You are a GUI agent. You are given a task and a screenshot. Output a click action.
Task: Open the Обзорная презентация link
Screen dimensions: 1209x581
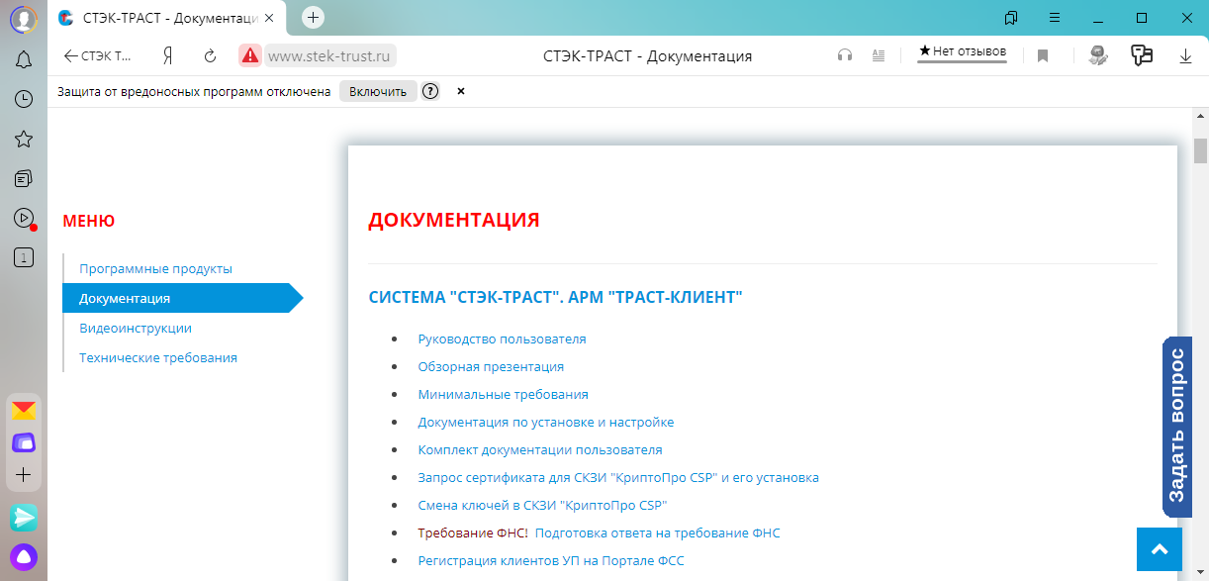click(492, 367)
